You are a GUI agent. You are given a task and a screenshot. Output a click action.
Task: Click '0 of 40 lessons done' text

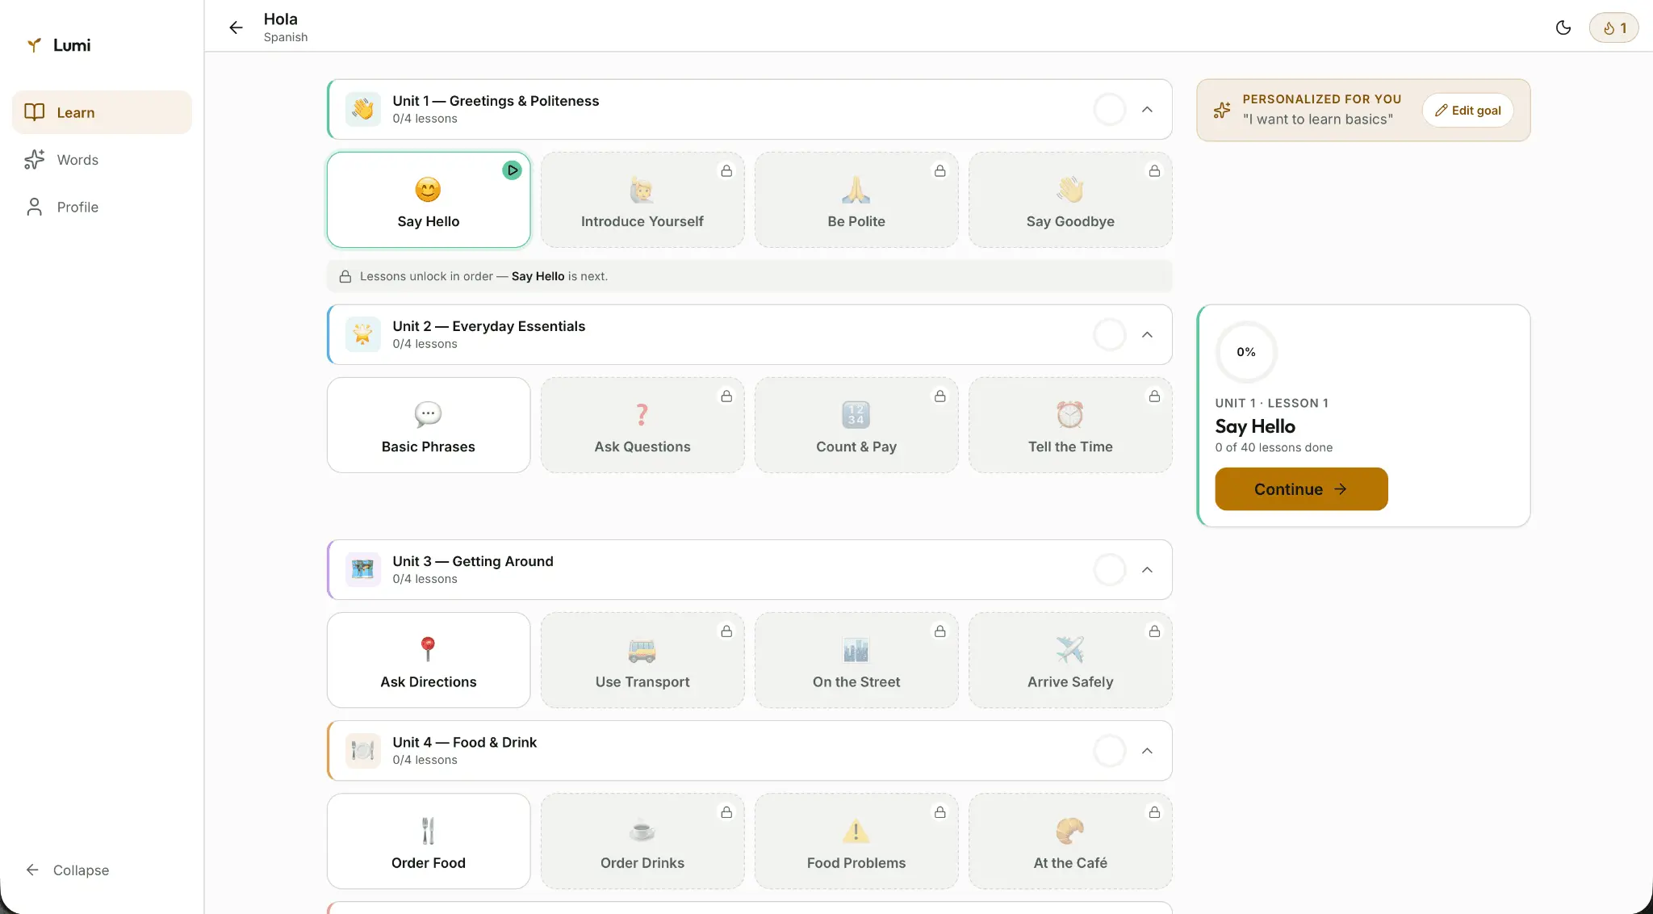tap(1274, 447)
